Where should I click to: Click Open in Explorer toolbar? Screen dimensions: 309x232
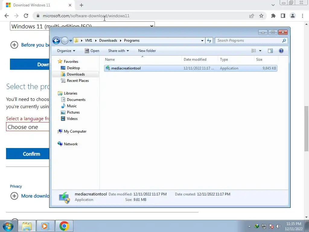(92, 51)
